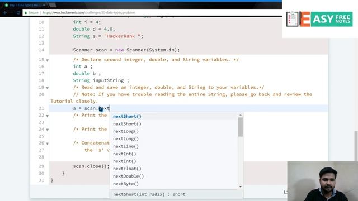Go back with the browser back arrow

click(x=5, y=13)
